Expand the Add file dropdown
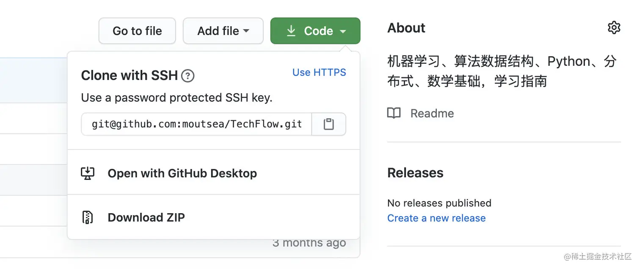640x269 pixels. (x=223, y=31)
